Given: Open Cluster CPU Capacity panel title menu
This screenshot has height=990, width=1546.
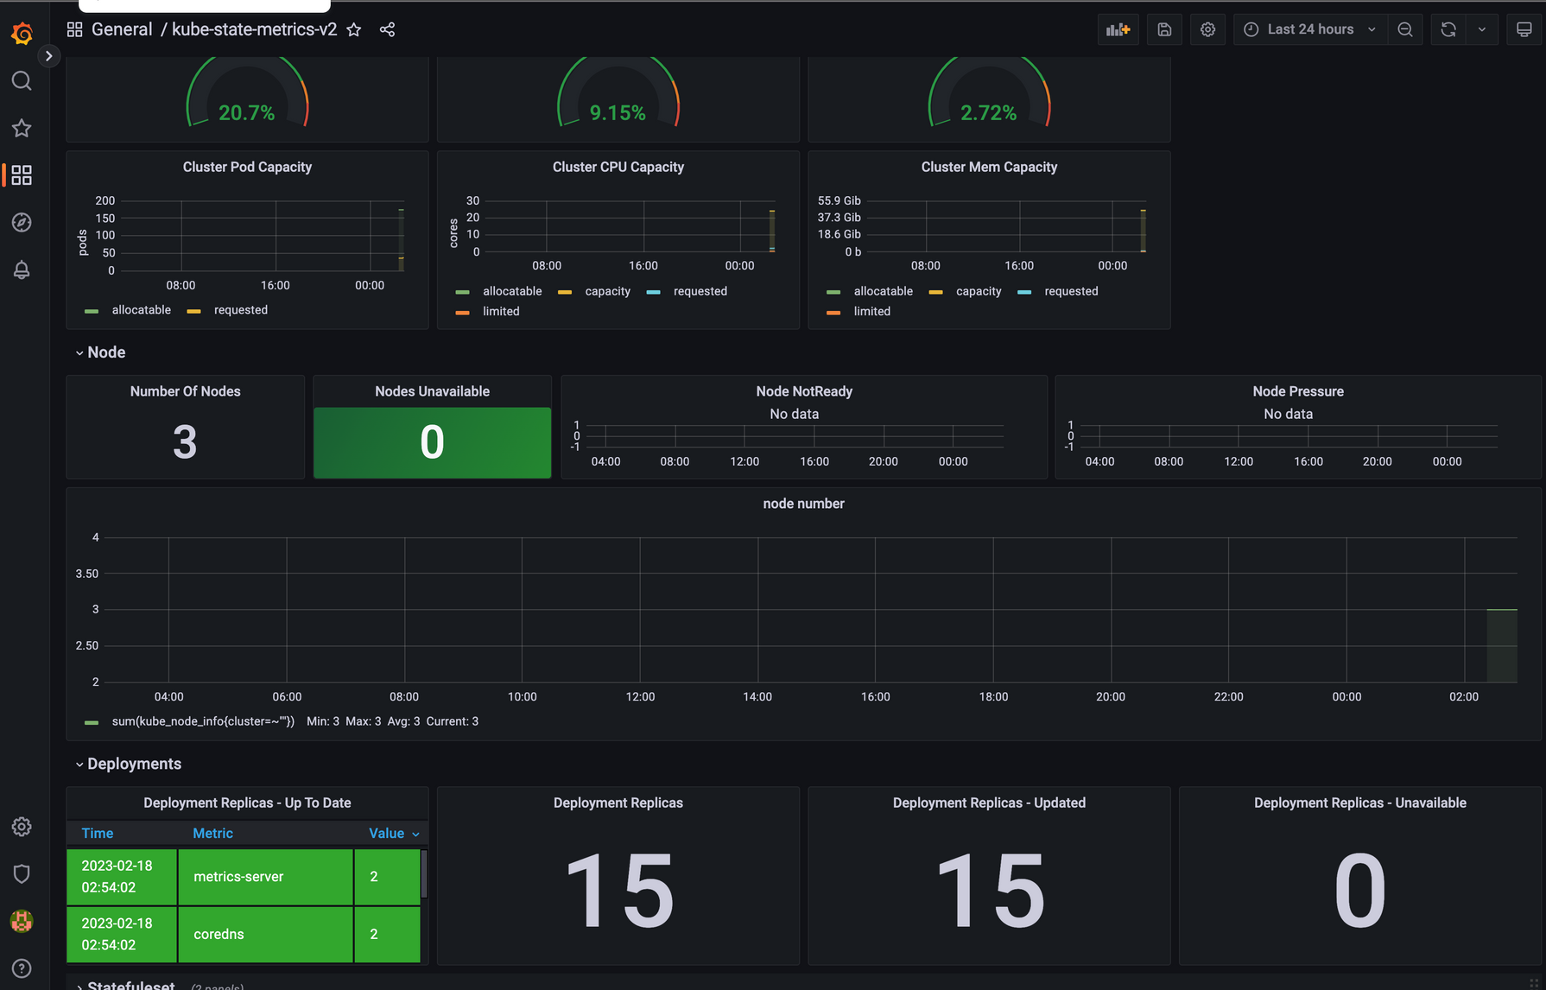Looking at the screenshot, I should [618, 167].
